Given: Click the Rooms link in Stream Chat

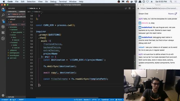Looking at the screenshot, I should pyautogui.click(x=171, y=14).
